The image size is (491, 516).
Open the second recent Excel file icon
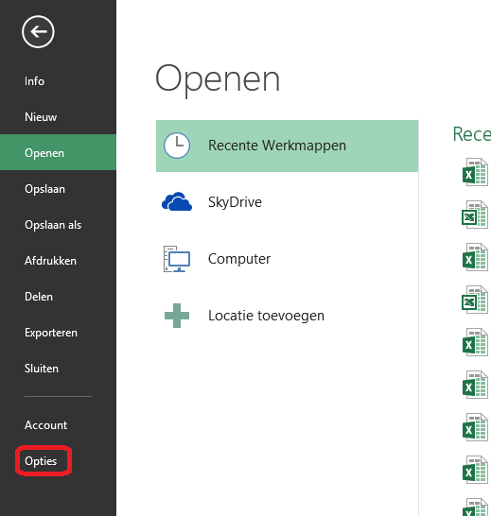(x=475, y=215)
